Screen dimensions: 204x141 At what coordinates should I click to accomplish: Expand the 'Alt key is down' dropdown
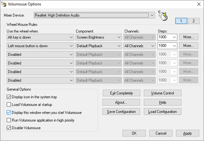[71, 37]
